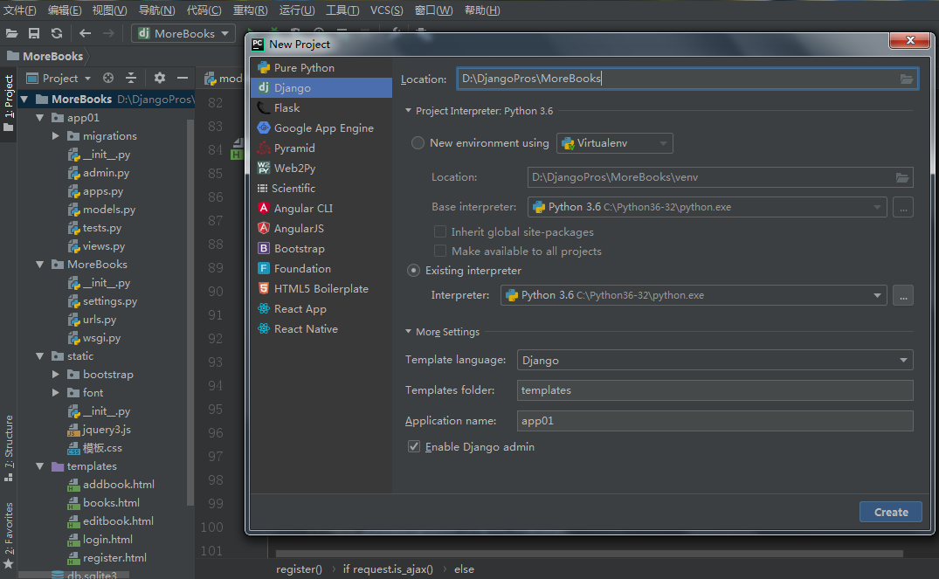The width and height of the screenshot is (939, 579).
Task: Open the 2: Favorites tool window tab
Action: coord(9,535)
